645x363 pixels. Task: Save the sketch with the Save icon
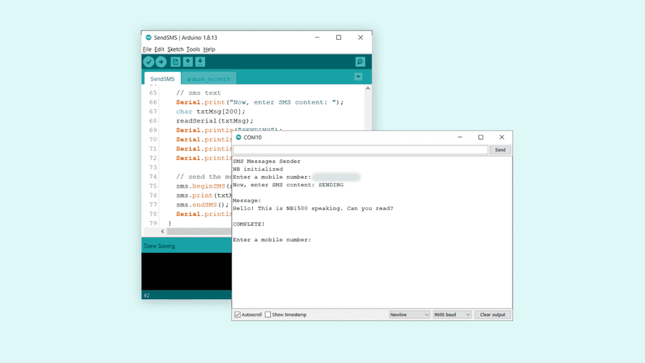coord(200,62)
